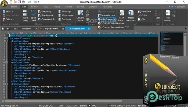This screenshot has width=188, height=107.
Task: Click Sum selection
Action: (106, 16)
